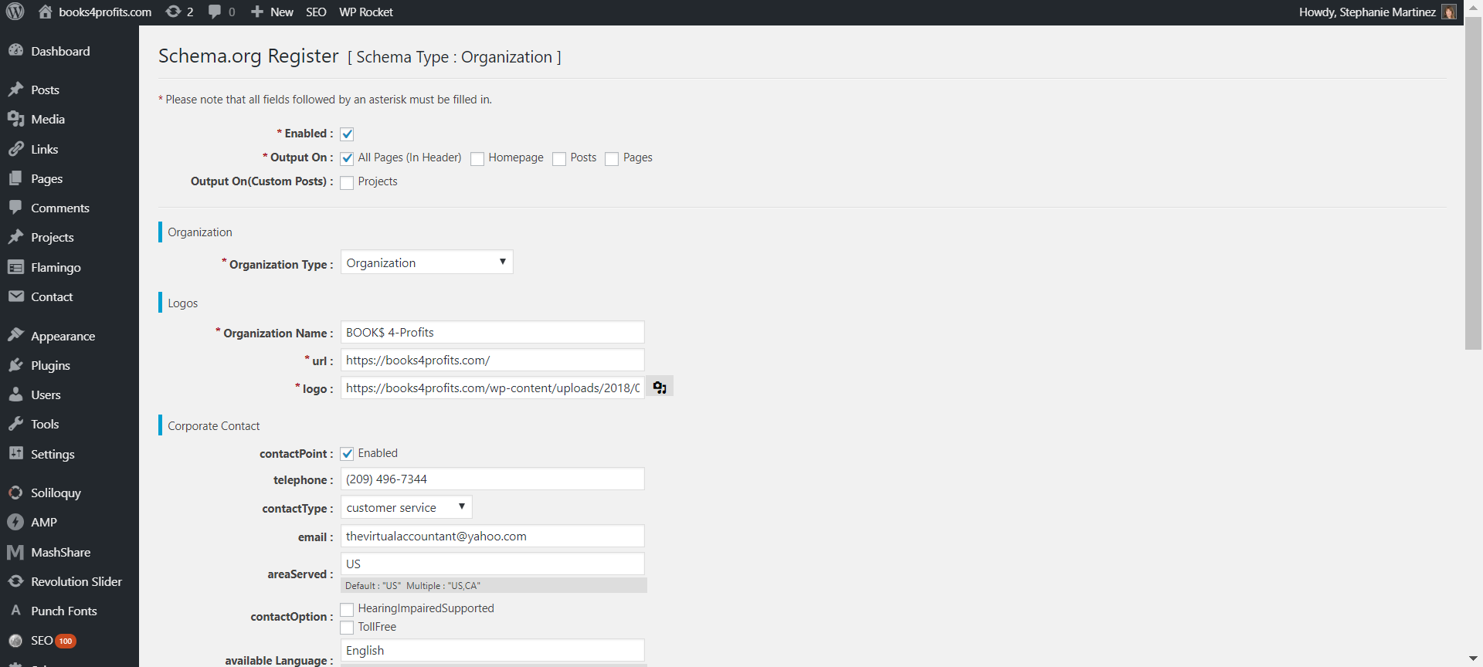Click available Language English field
This screenshot has width=1483, height=667.
[493, 650]
